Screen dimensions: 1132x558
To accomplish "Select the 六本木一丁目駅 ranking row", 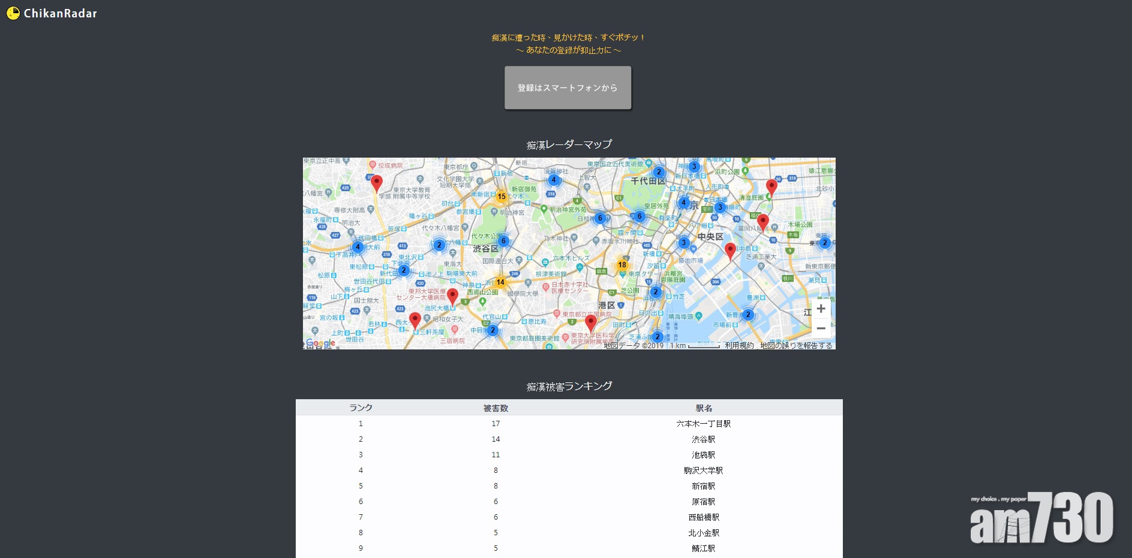I will pyautogui.click(x=703, y=424).
